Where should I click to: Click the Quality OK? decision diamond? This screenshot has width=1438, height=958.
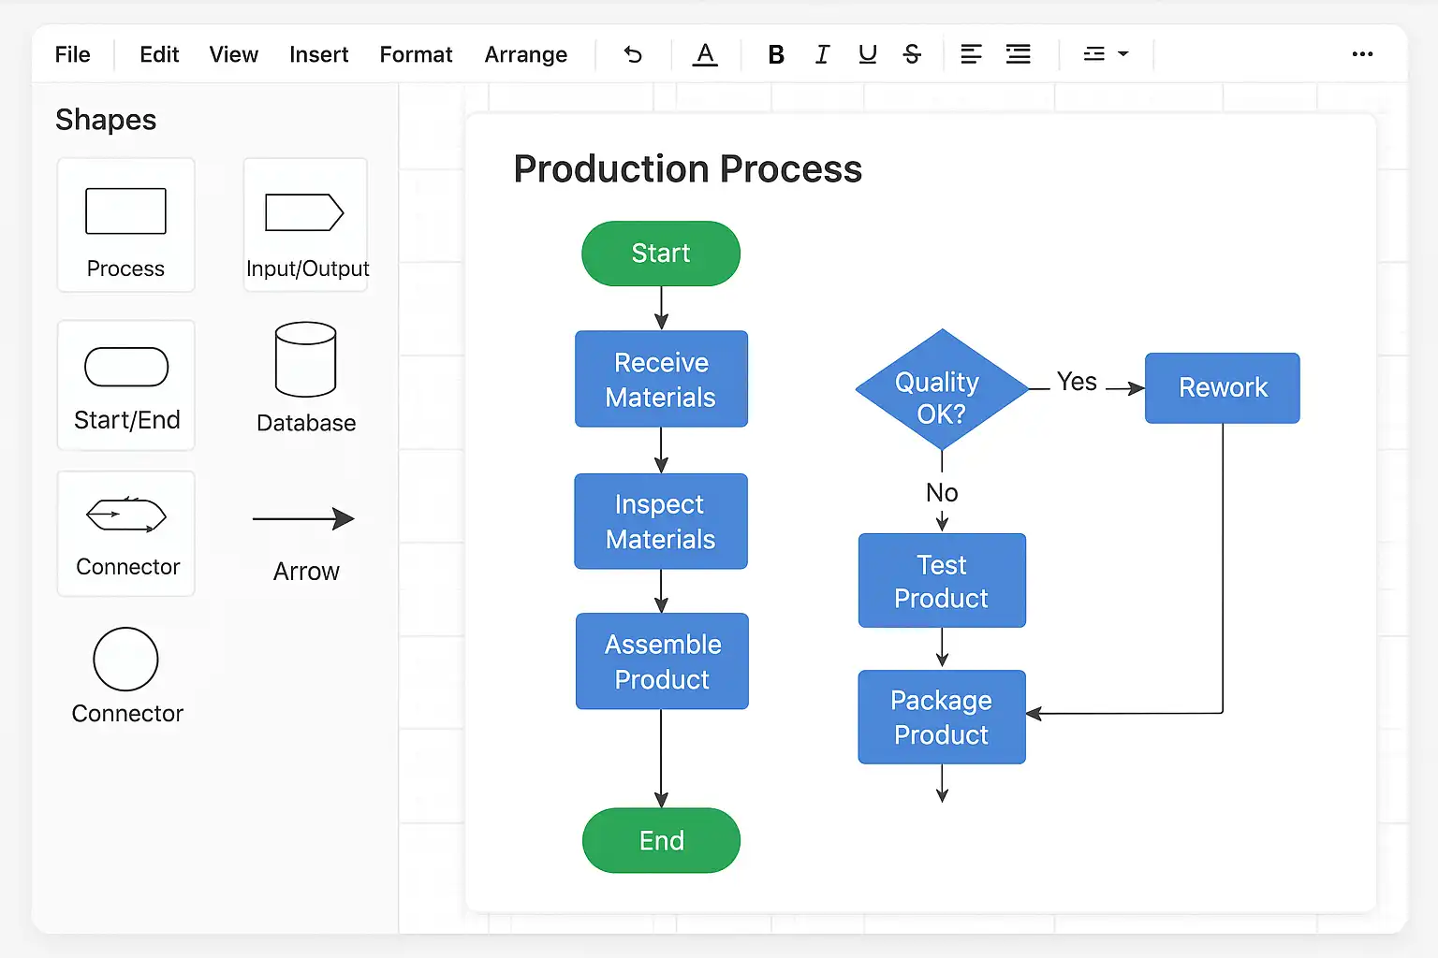pos(941,391)
